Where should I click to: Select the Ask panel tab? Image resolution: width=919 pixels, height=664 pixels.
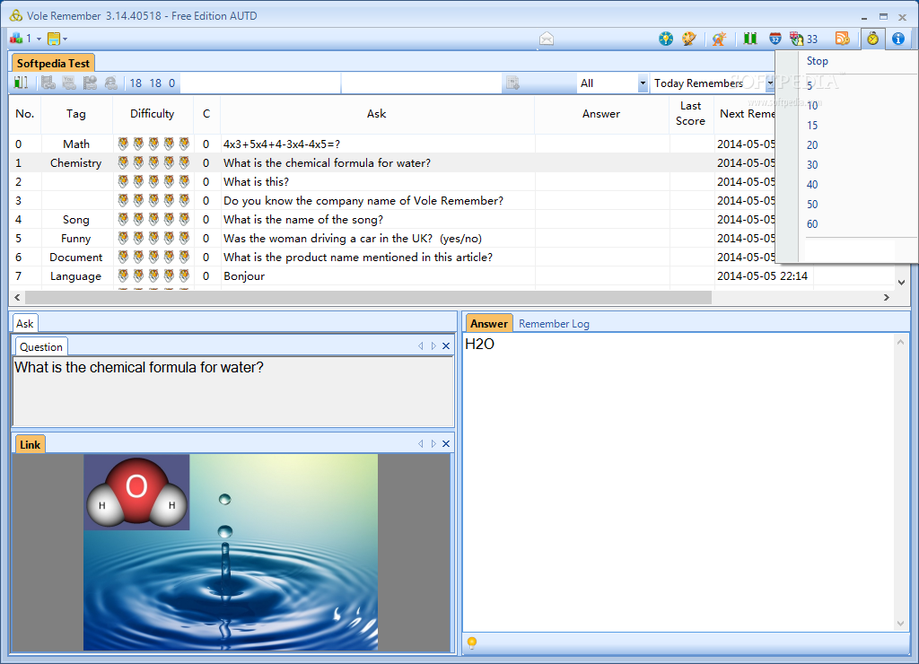(x=24, y=324)
